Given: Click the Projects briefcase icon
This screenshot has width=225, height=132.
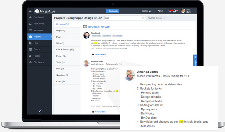Looking at the screenshot, I should coord(30,37).
